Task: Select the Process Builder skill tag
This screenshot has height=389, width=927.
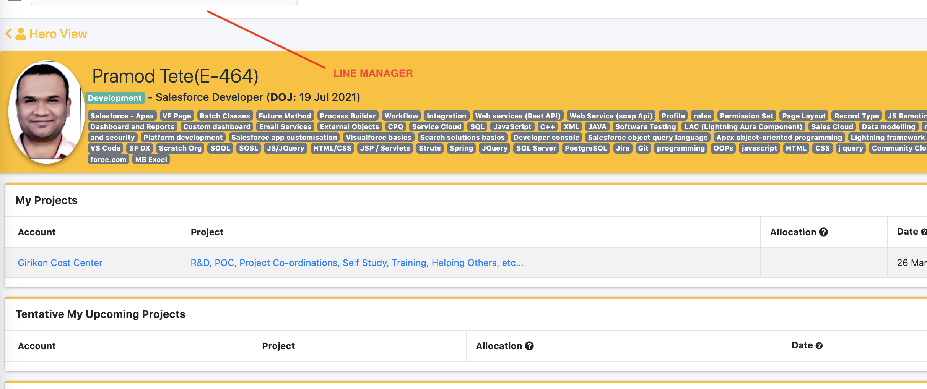Action: point(348,116)
